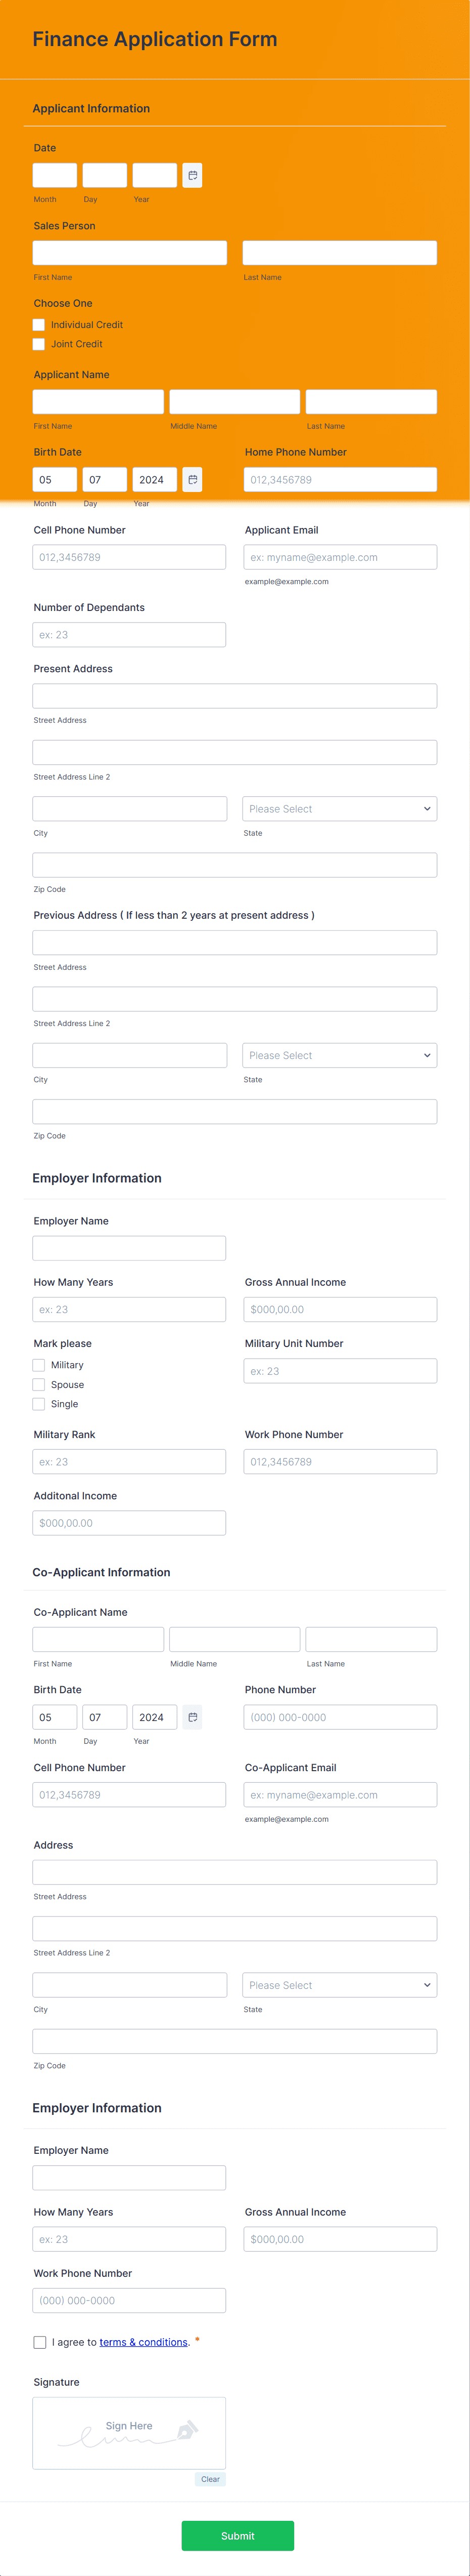Focus the co-applicant's Gross Annual Income field

click(340, 2239)
